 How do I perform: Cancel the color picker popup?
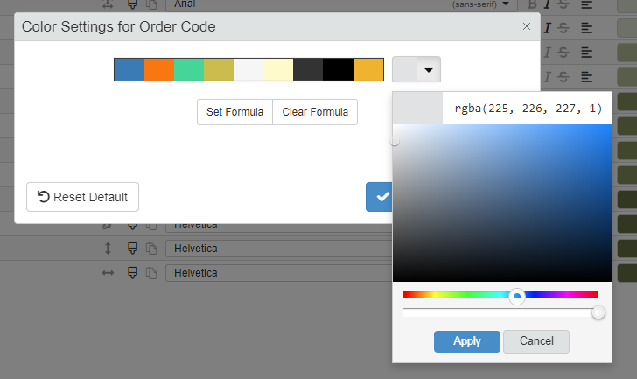(x=536, y=341)
